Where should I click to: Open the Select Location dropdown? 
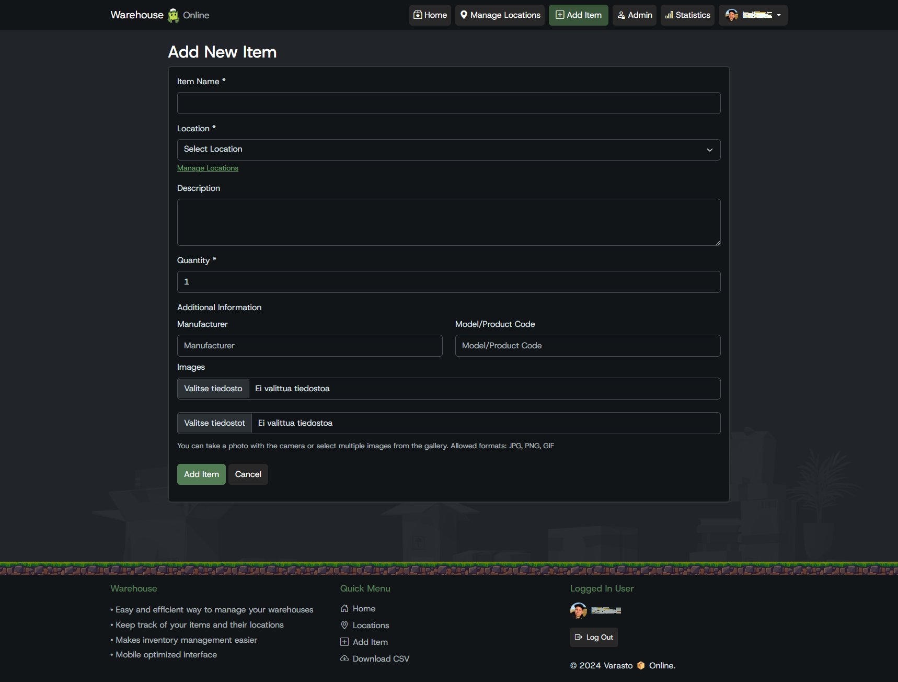tap(448, 150)
